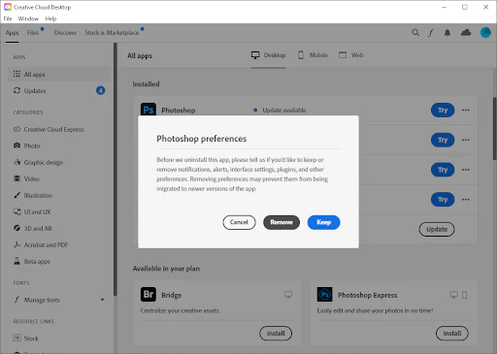Click the UI and UX category icon

tap(17, 211)
